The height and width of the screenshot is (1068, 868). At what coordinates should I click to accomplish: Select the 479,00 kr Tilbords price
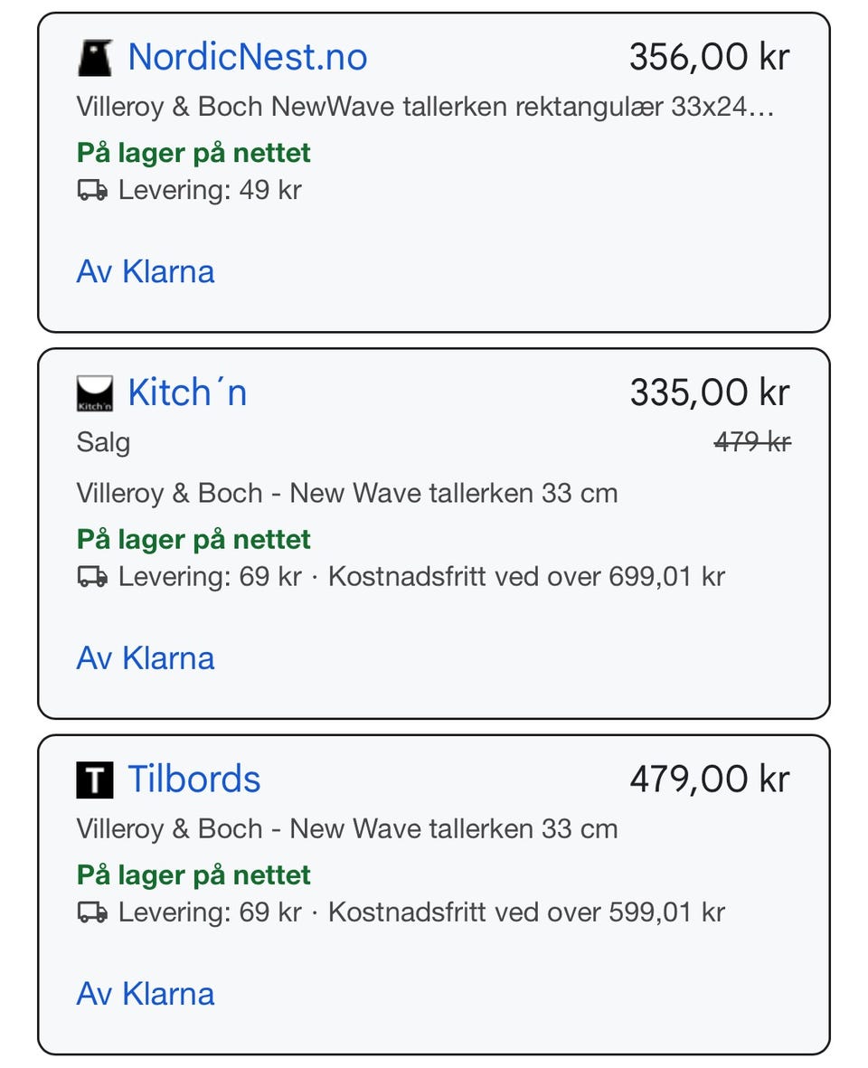709,780
